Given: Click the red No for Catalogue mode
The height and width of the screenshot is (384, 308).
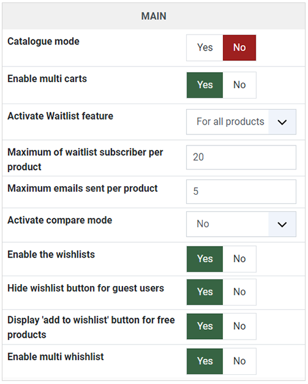Looking at the screenshot, I should (240, 47).
